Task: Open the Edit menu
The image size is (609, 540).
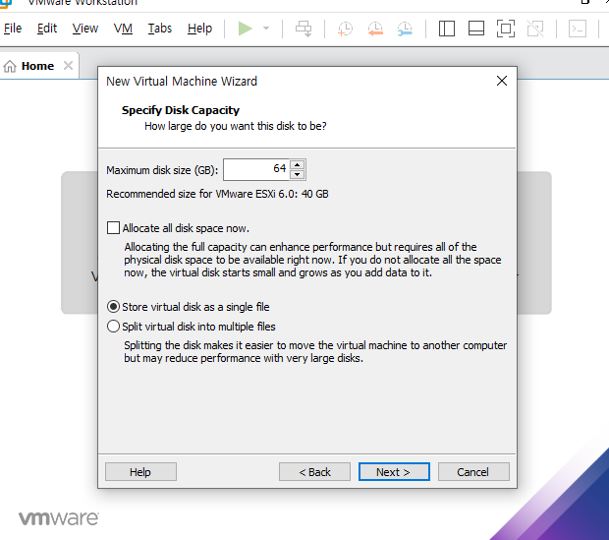Action: pos(47,29)
